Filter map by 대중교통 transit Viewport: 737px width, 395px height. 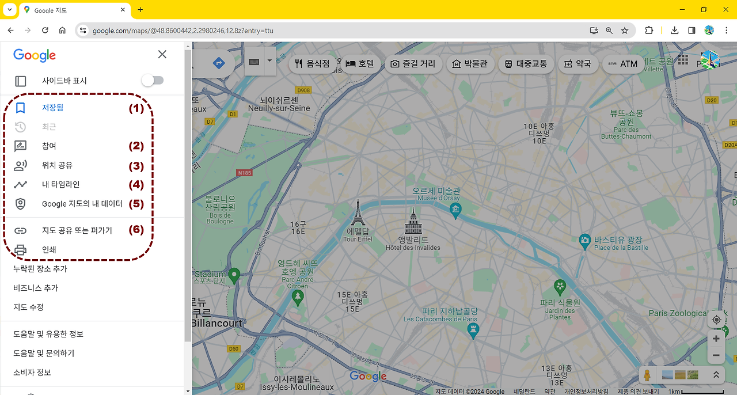tap(526, 64)
